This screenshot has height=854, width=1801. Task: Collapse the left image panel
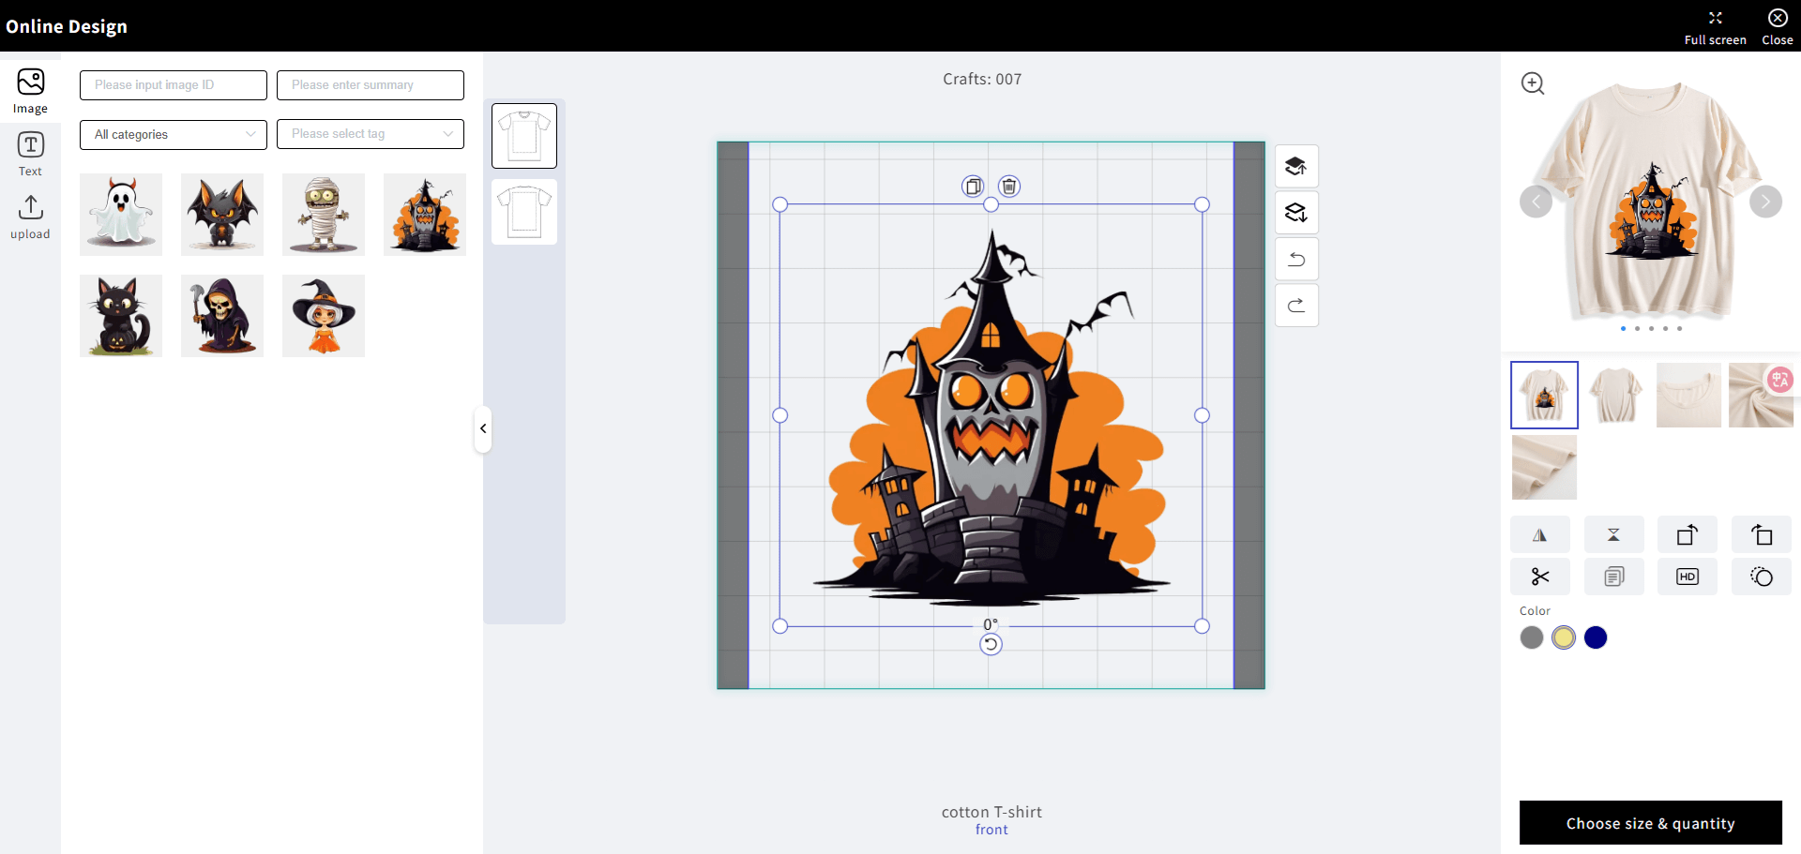click(x=483, y=429)
